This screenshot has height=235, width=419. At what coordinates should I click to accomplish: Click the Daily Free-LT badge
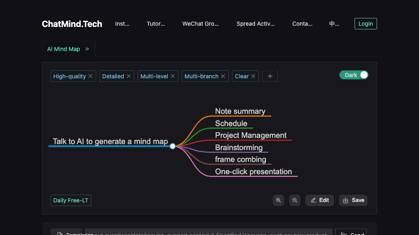(x=71, y=200)
